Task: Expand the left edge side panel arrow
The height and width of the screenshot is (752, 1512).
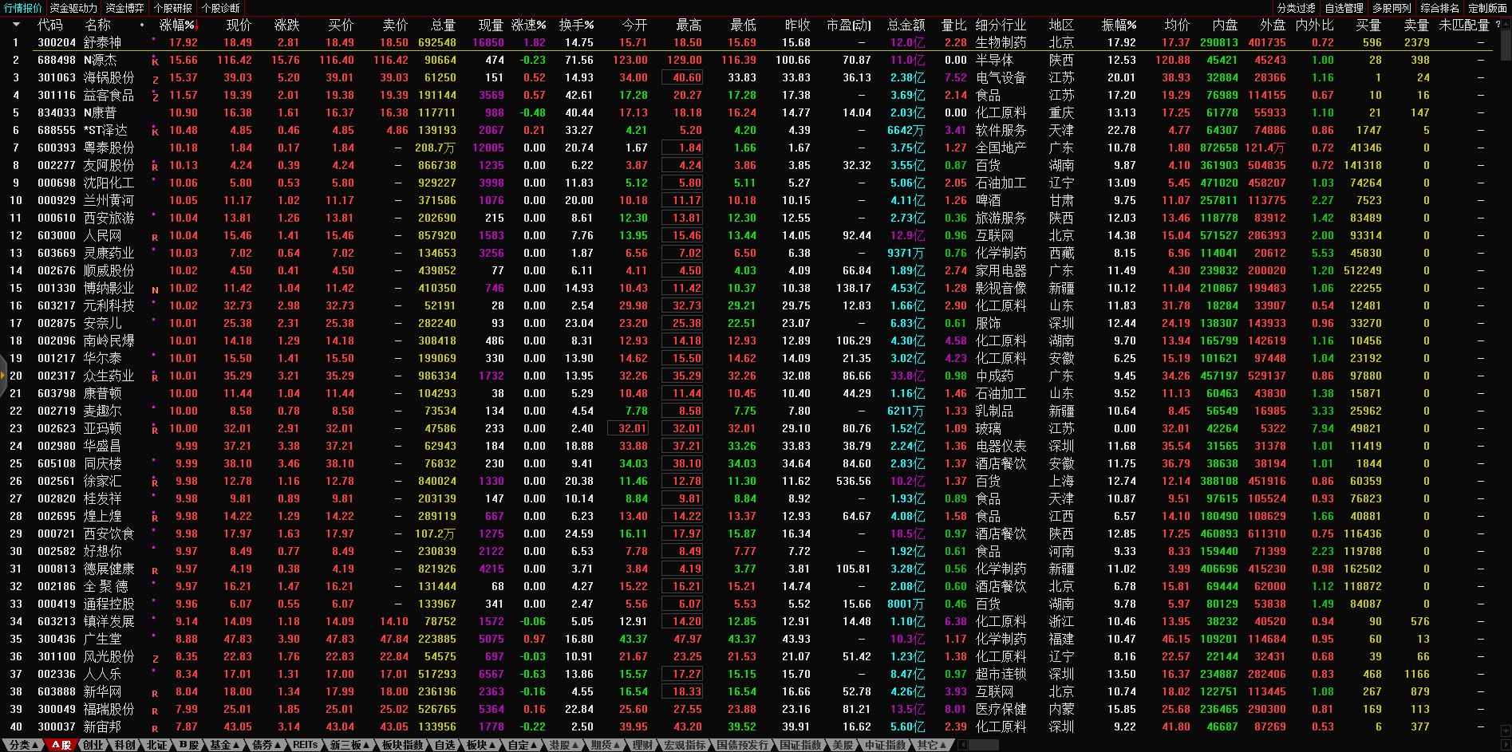Action: coord(3,376)
